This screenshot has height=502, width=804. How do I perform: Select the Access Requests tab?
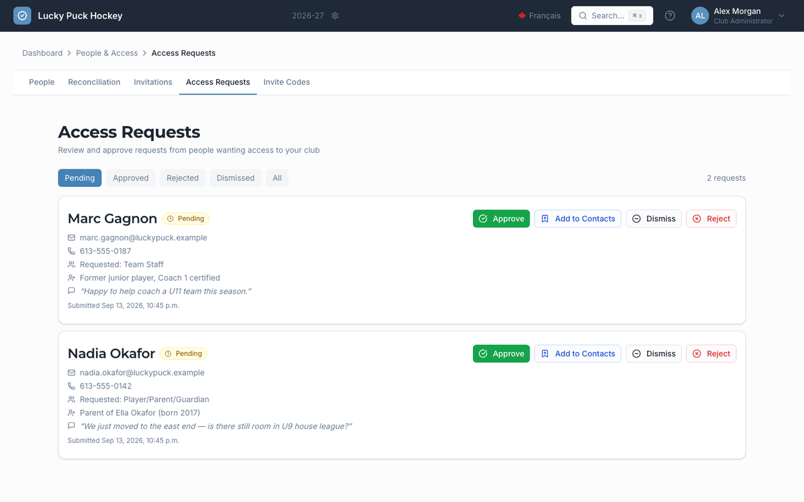[x=218, y=82]
